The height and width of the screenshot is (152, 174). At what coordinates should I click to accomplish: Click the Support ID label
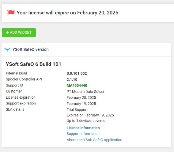click(14, 85)
